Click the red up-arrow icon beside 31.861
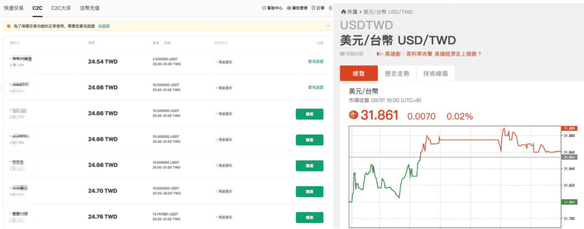 click(x=353, y=115)
